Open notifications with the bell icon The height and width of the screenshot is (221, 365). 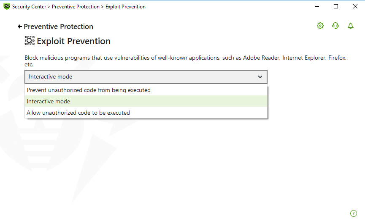click(x=351, y=26)
